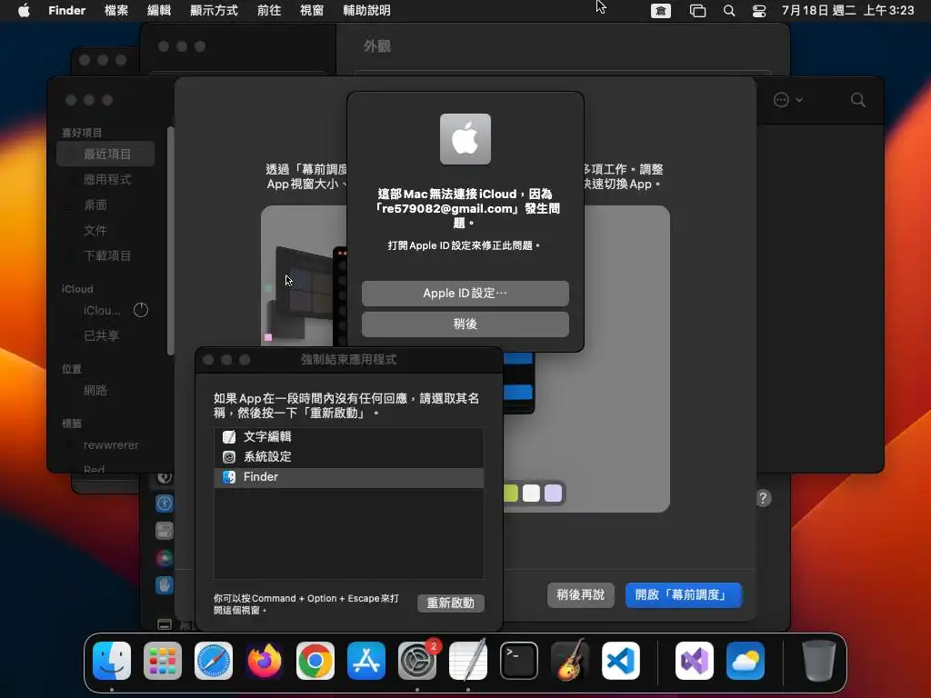
Task: Select 文件 in Finder sidebar
Action: pos(105,230)
